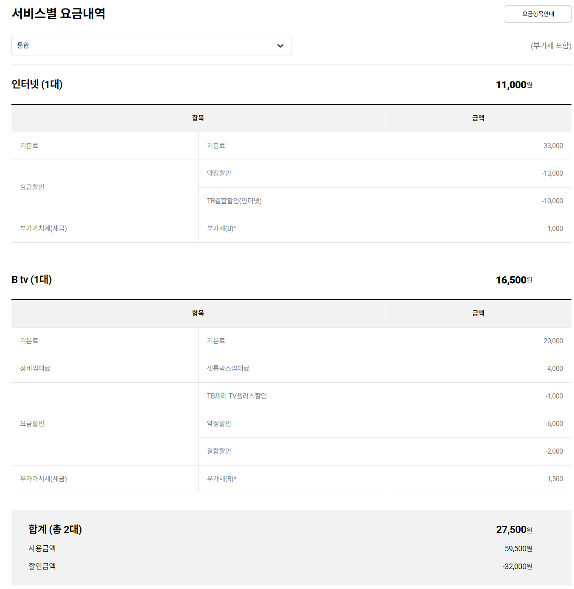This screenshot has width=574, height=589.
Task: Select the 27,500원 grand total amount
Action: [514, 530]
